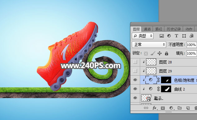This screenshot has height=120, width=197.
Task: Hide the 曲线 2 layer
Action: pos(135,89)
